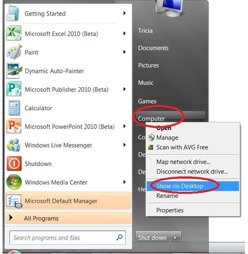Open Pictures library link
The image size is (248, 254).
click(148, 65)
